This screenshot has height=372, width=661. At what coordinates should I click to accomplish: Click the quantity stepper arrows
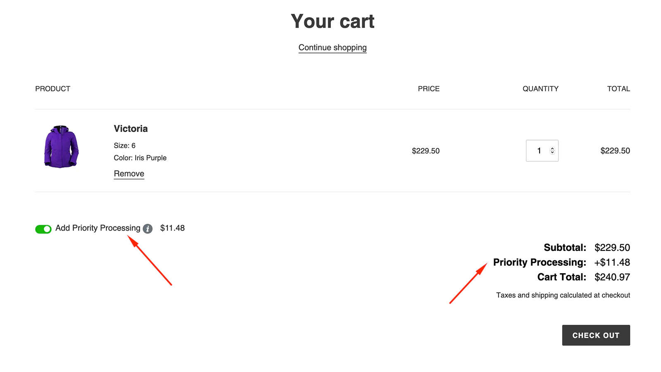pyautogui.click(x=552, y=151)
